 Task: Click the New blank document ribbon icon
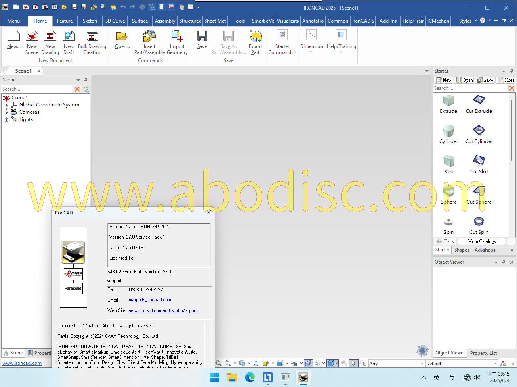(x=14, y=36)
